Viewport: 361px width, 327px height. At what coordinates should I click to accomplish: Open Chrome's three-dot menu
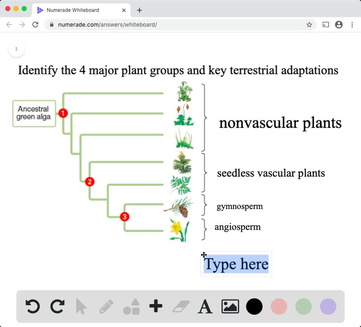(352, 25)
